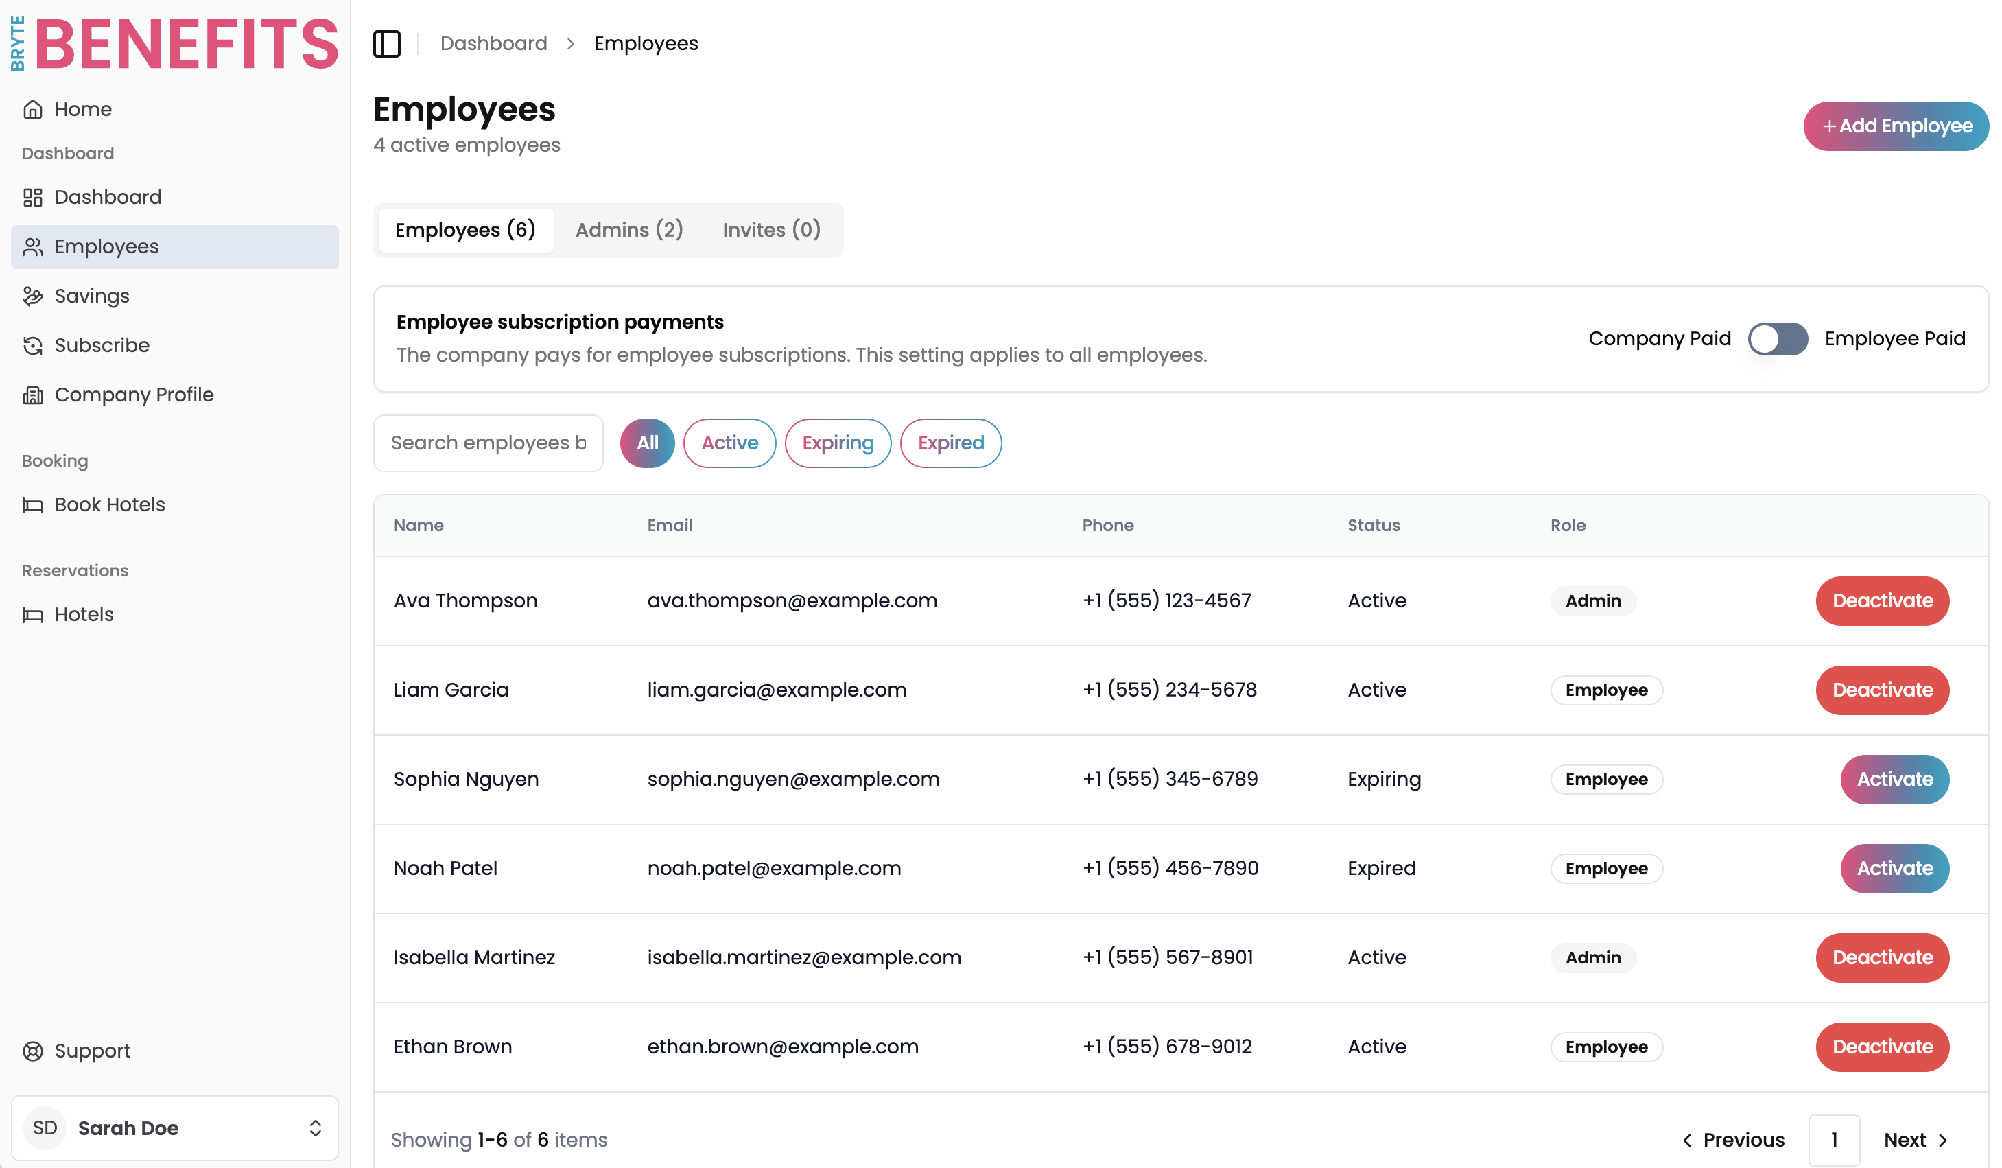This screenshot has width=2002, height=1168.
Task: Open the Employees (6) tab
Action: (x=466, y=231)
